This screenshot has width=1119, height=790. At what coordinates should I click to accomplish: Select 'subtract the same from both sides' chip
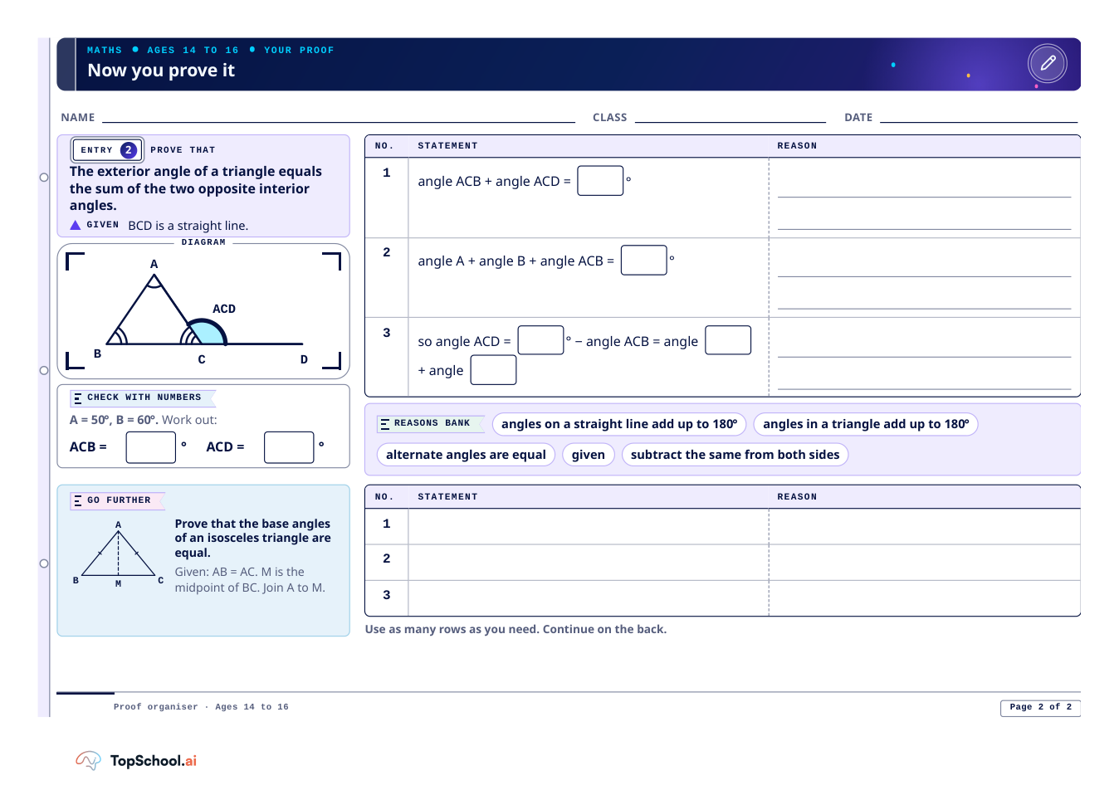[735, 455]
